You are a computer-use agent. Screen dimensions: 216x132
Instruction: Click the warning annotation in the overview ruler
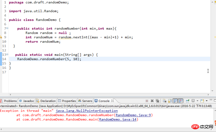point(215,37)
